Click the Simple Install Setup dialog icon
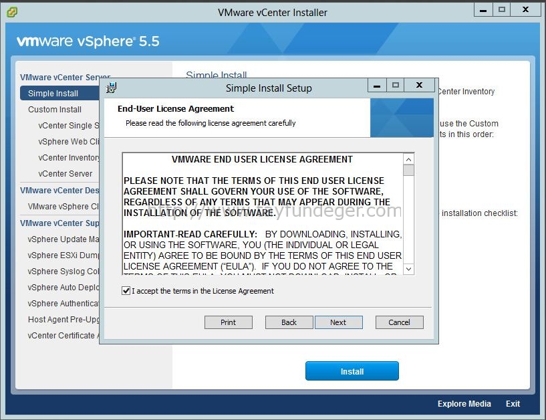The width and height of the screenshot is (546, 420). coord(111,88)
